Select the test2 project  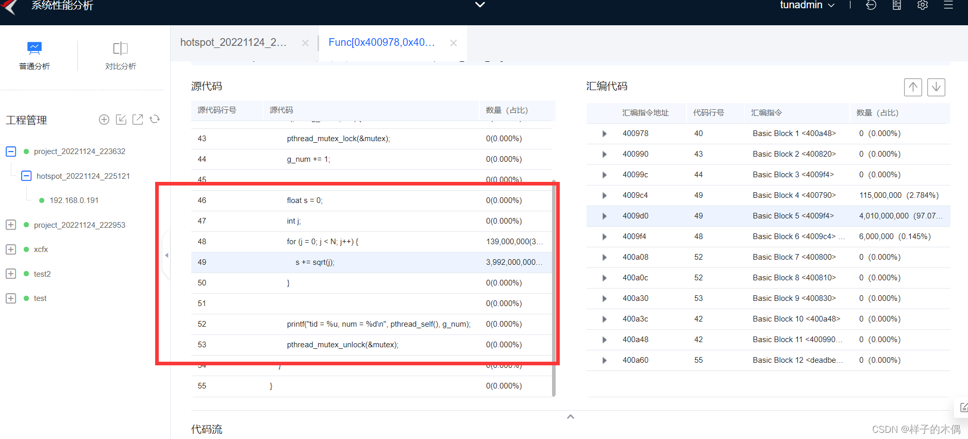(x=42, y=274)
